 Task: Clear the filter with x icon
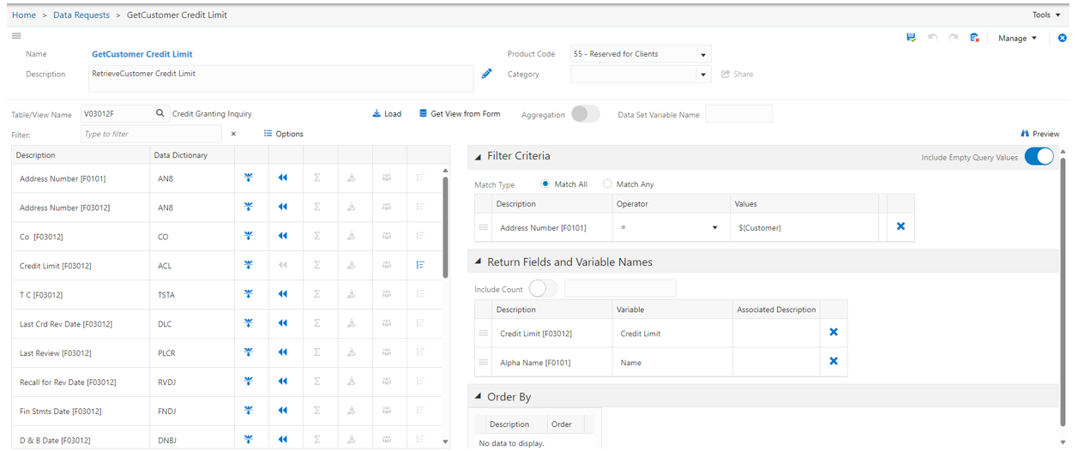click(233, 134)
